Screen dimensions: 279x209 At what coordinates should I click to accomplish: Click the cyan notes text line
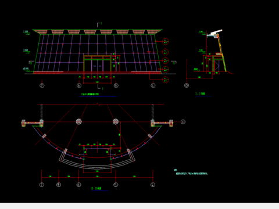192,174
